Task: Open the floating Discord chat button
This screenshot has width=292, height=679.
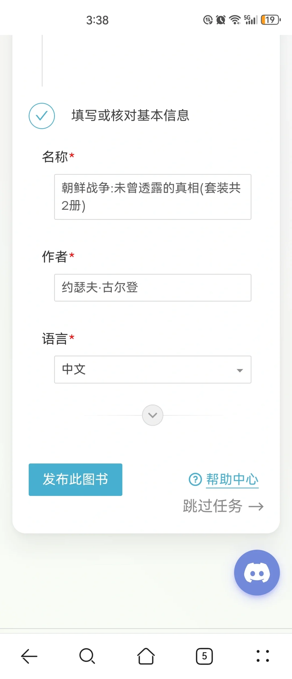Action: 257,572
